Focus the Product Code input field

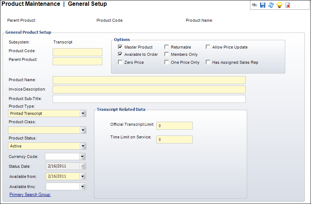click(77, 52)
